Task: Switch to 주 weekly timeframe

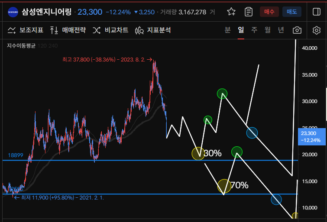Action: click(x=254, y=30)
